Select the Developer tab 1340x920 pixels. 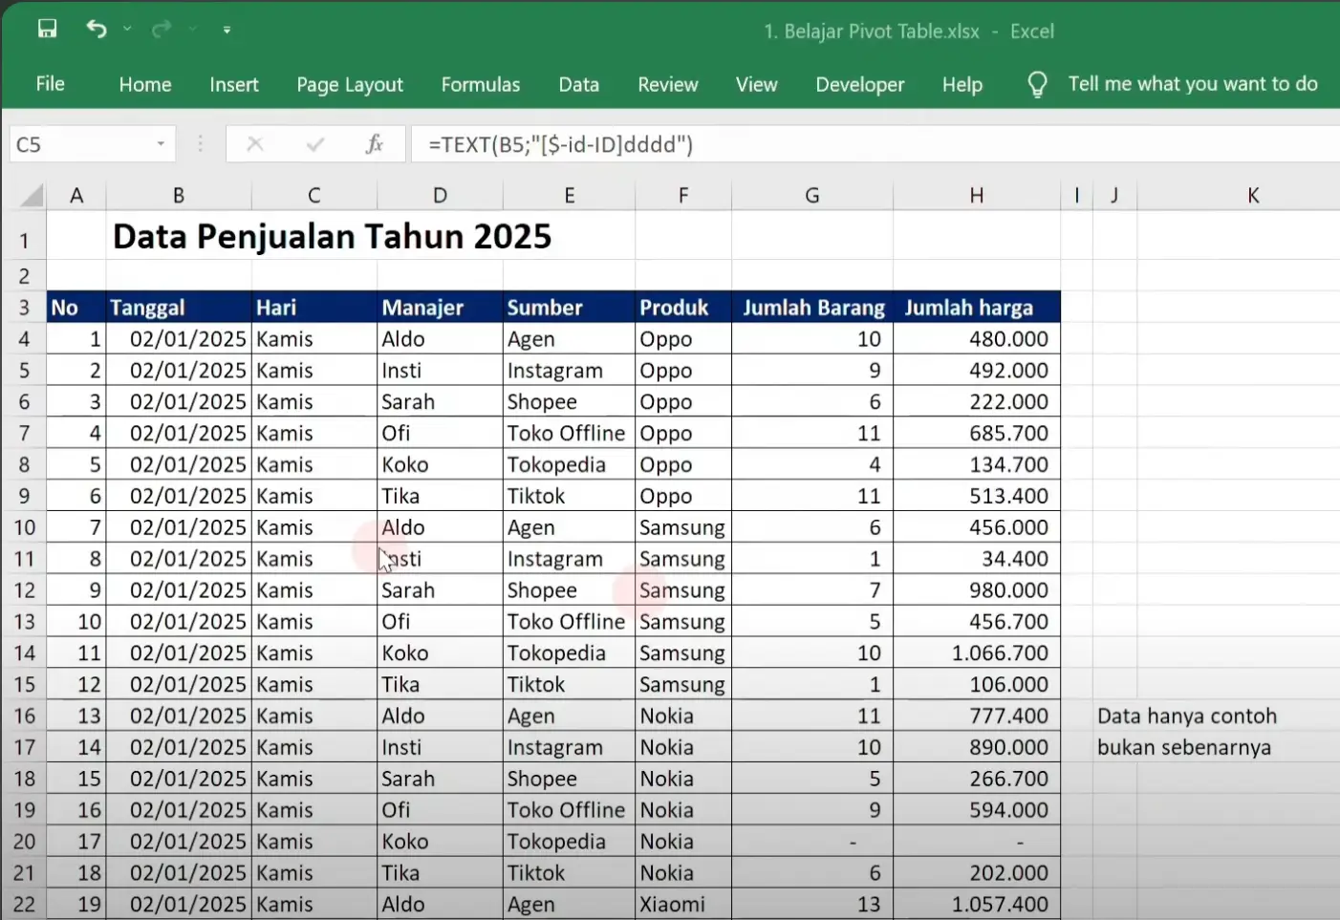859,84
